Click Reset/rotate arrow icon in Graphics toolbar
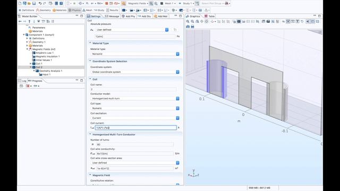The image size is (340, 191). (x=302, y=21)
